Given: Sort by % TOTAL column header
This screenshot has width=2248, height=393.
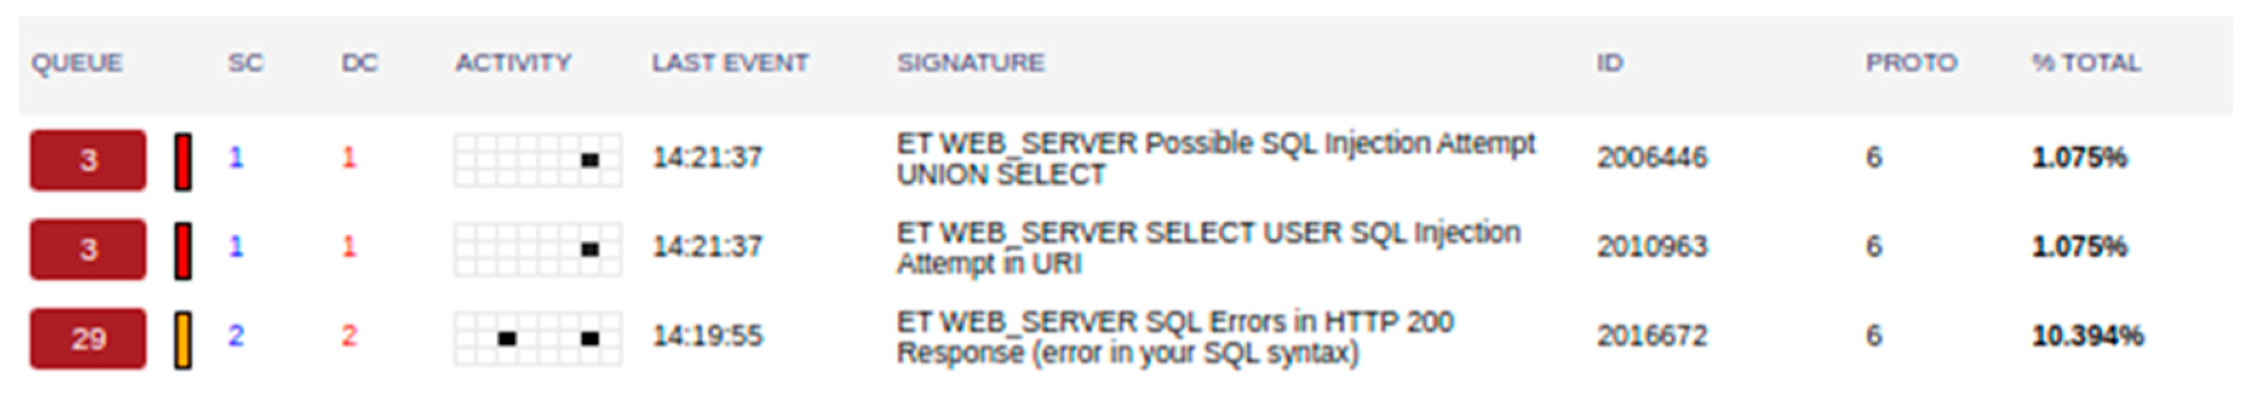Looking at the screenshot, I should tap(2086, 63).
